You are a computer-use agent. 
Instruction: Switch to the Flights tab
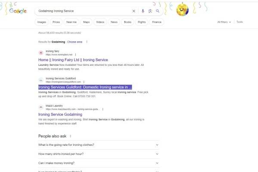(x=141, y=22)
